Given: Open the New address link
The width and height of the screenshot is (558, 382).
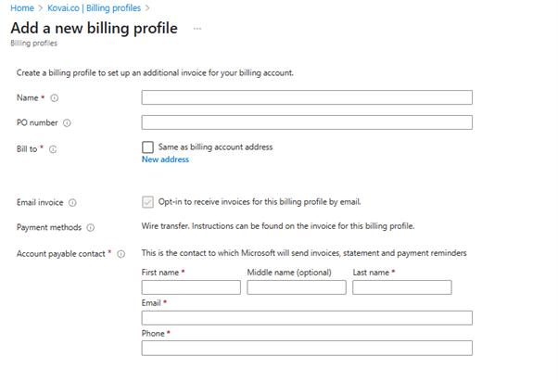Looking at the screenshot, I should (x=165, y=159).
